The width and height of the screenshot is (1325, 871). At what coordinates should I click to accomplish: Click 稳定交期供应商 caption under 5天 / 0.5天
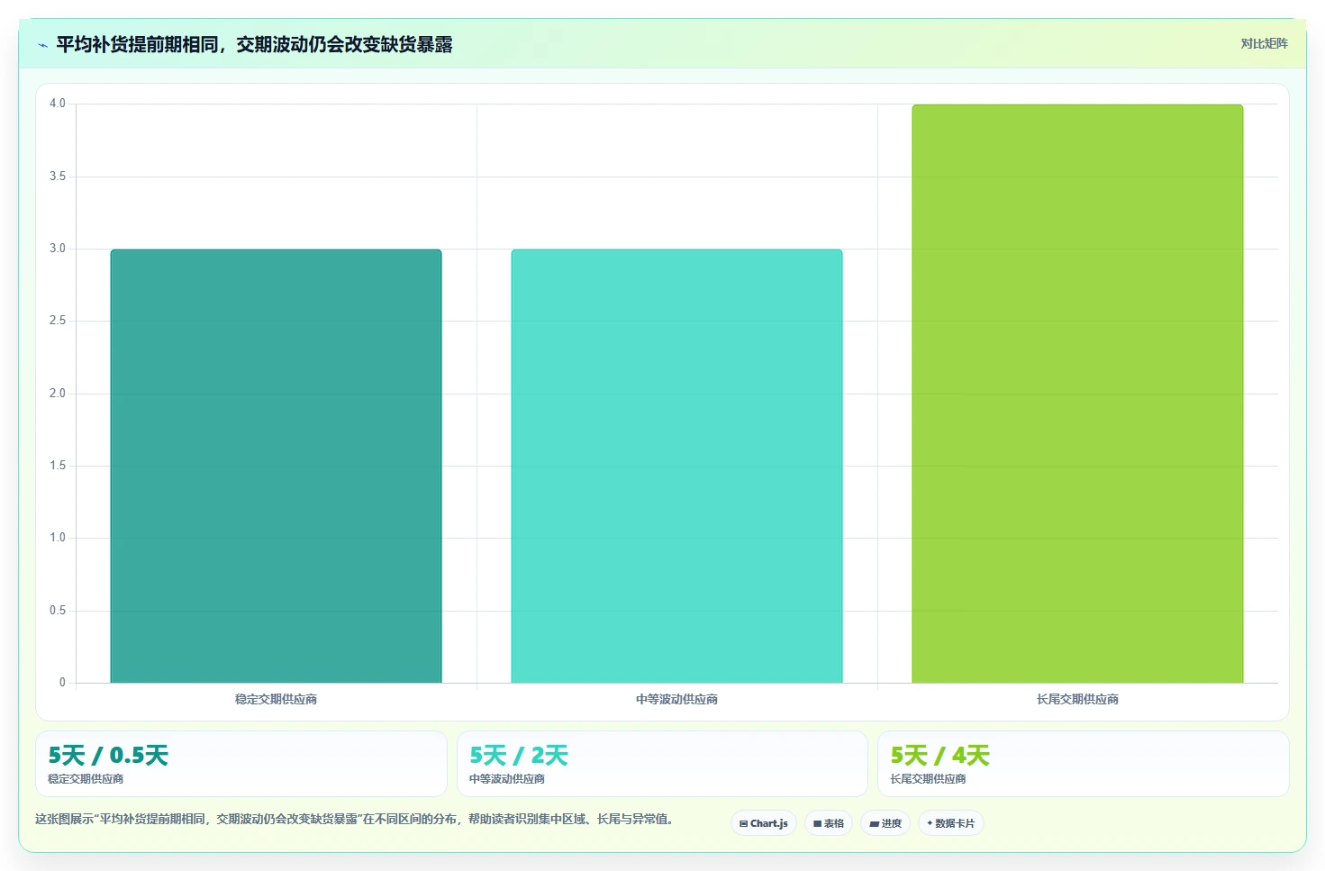click(86, 779)
